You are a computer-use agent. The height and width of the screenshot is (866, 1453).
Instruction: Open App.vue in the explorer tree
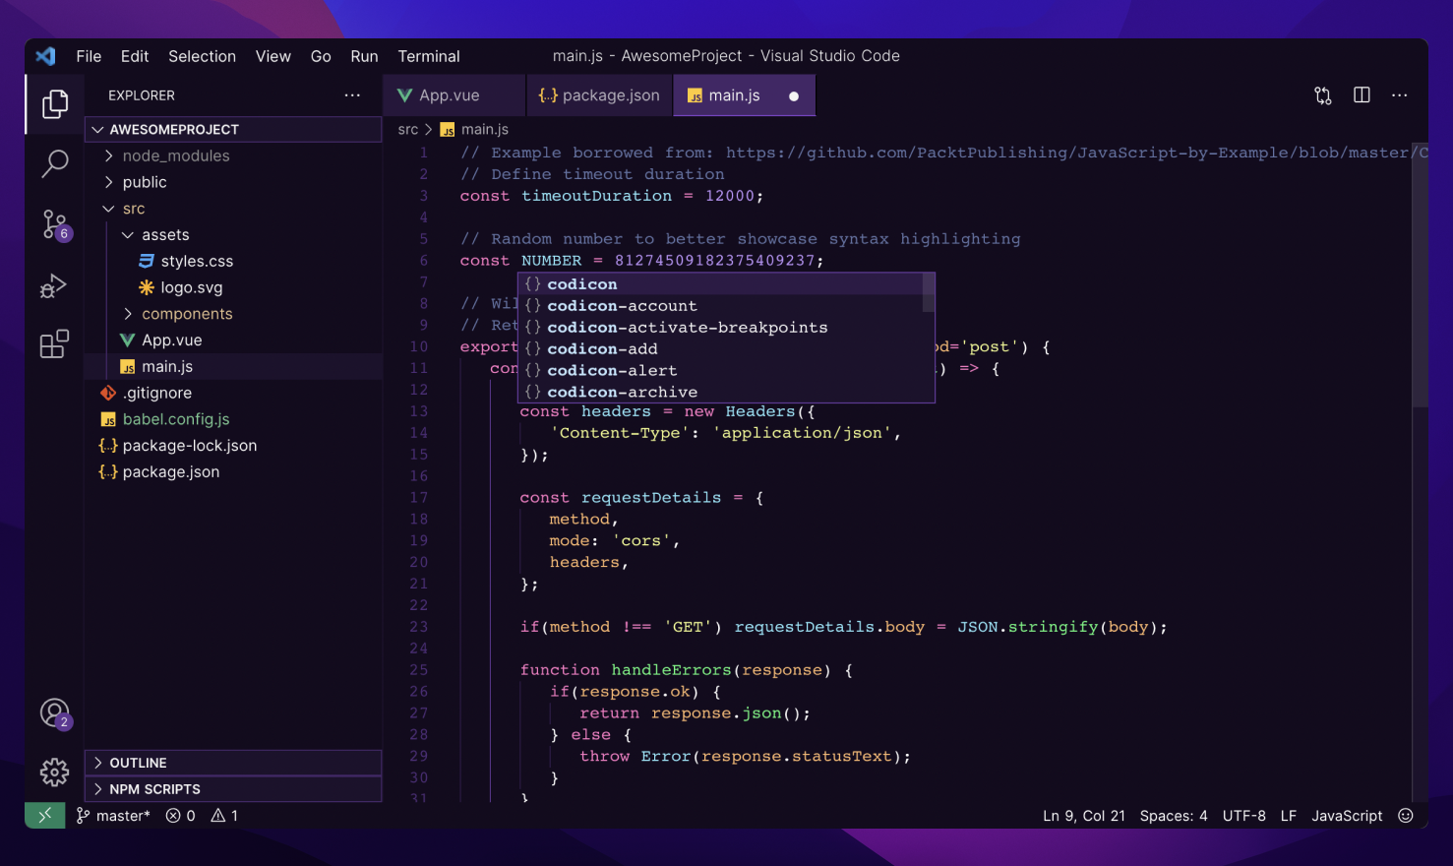pyautogui.click(x=172, y=340)
